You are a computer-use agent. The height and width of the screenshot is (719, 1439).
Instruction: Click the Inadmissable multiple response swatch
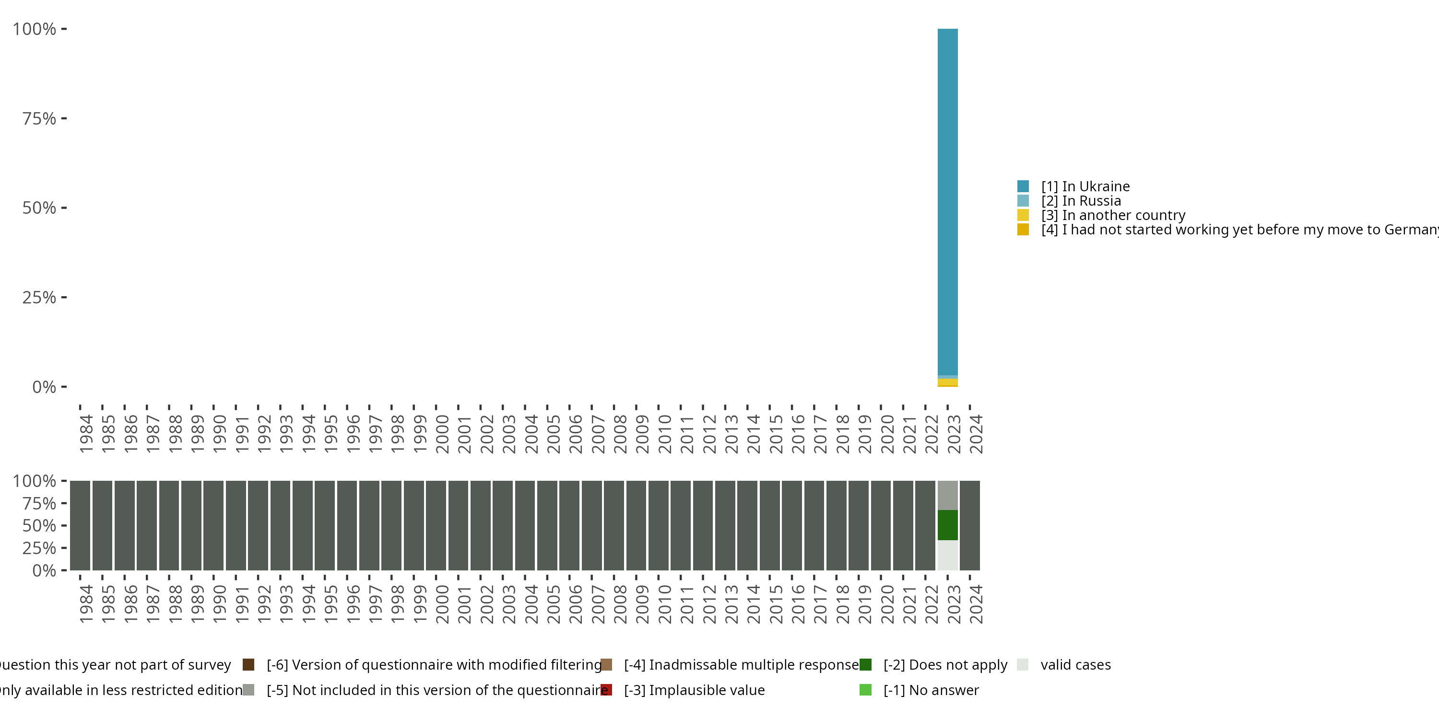606,664
